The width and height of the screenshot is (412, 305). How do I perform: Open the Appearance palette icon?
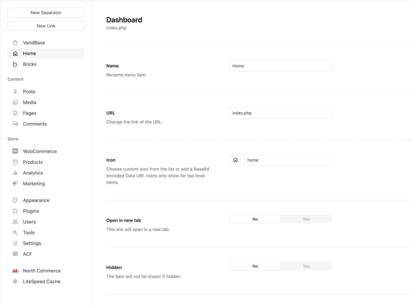(x=15, y=200)
